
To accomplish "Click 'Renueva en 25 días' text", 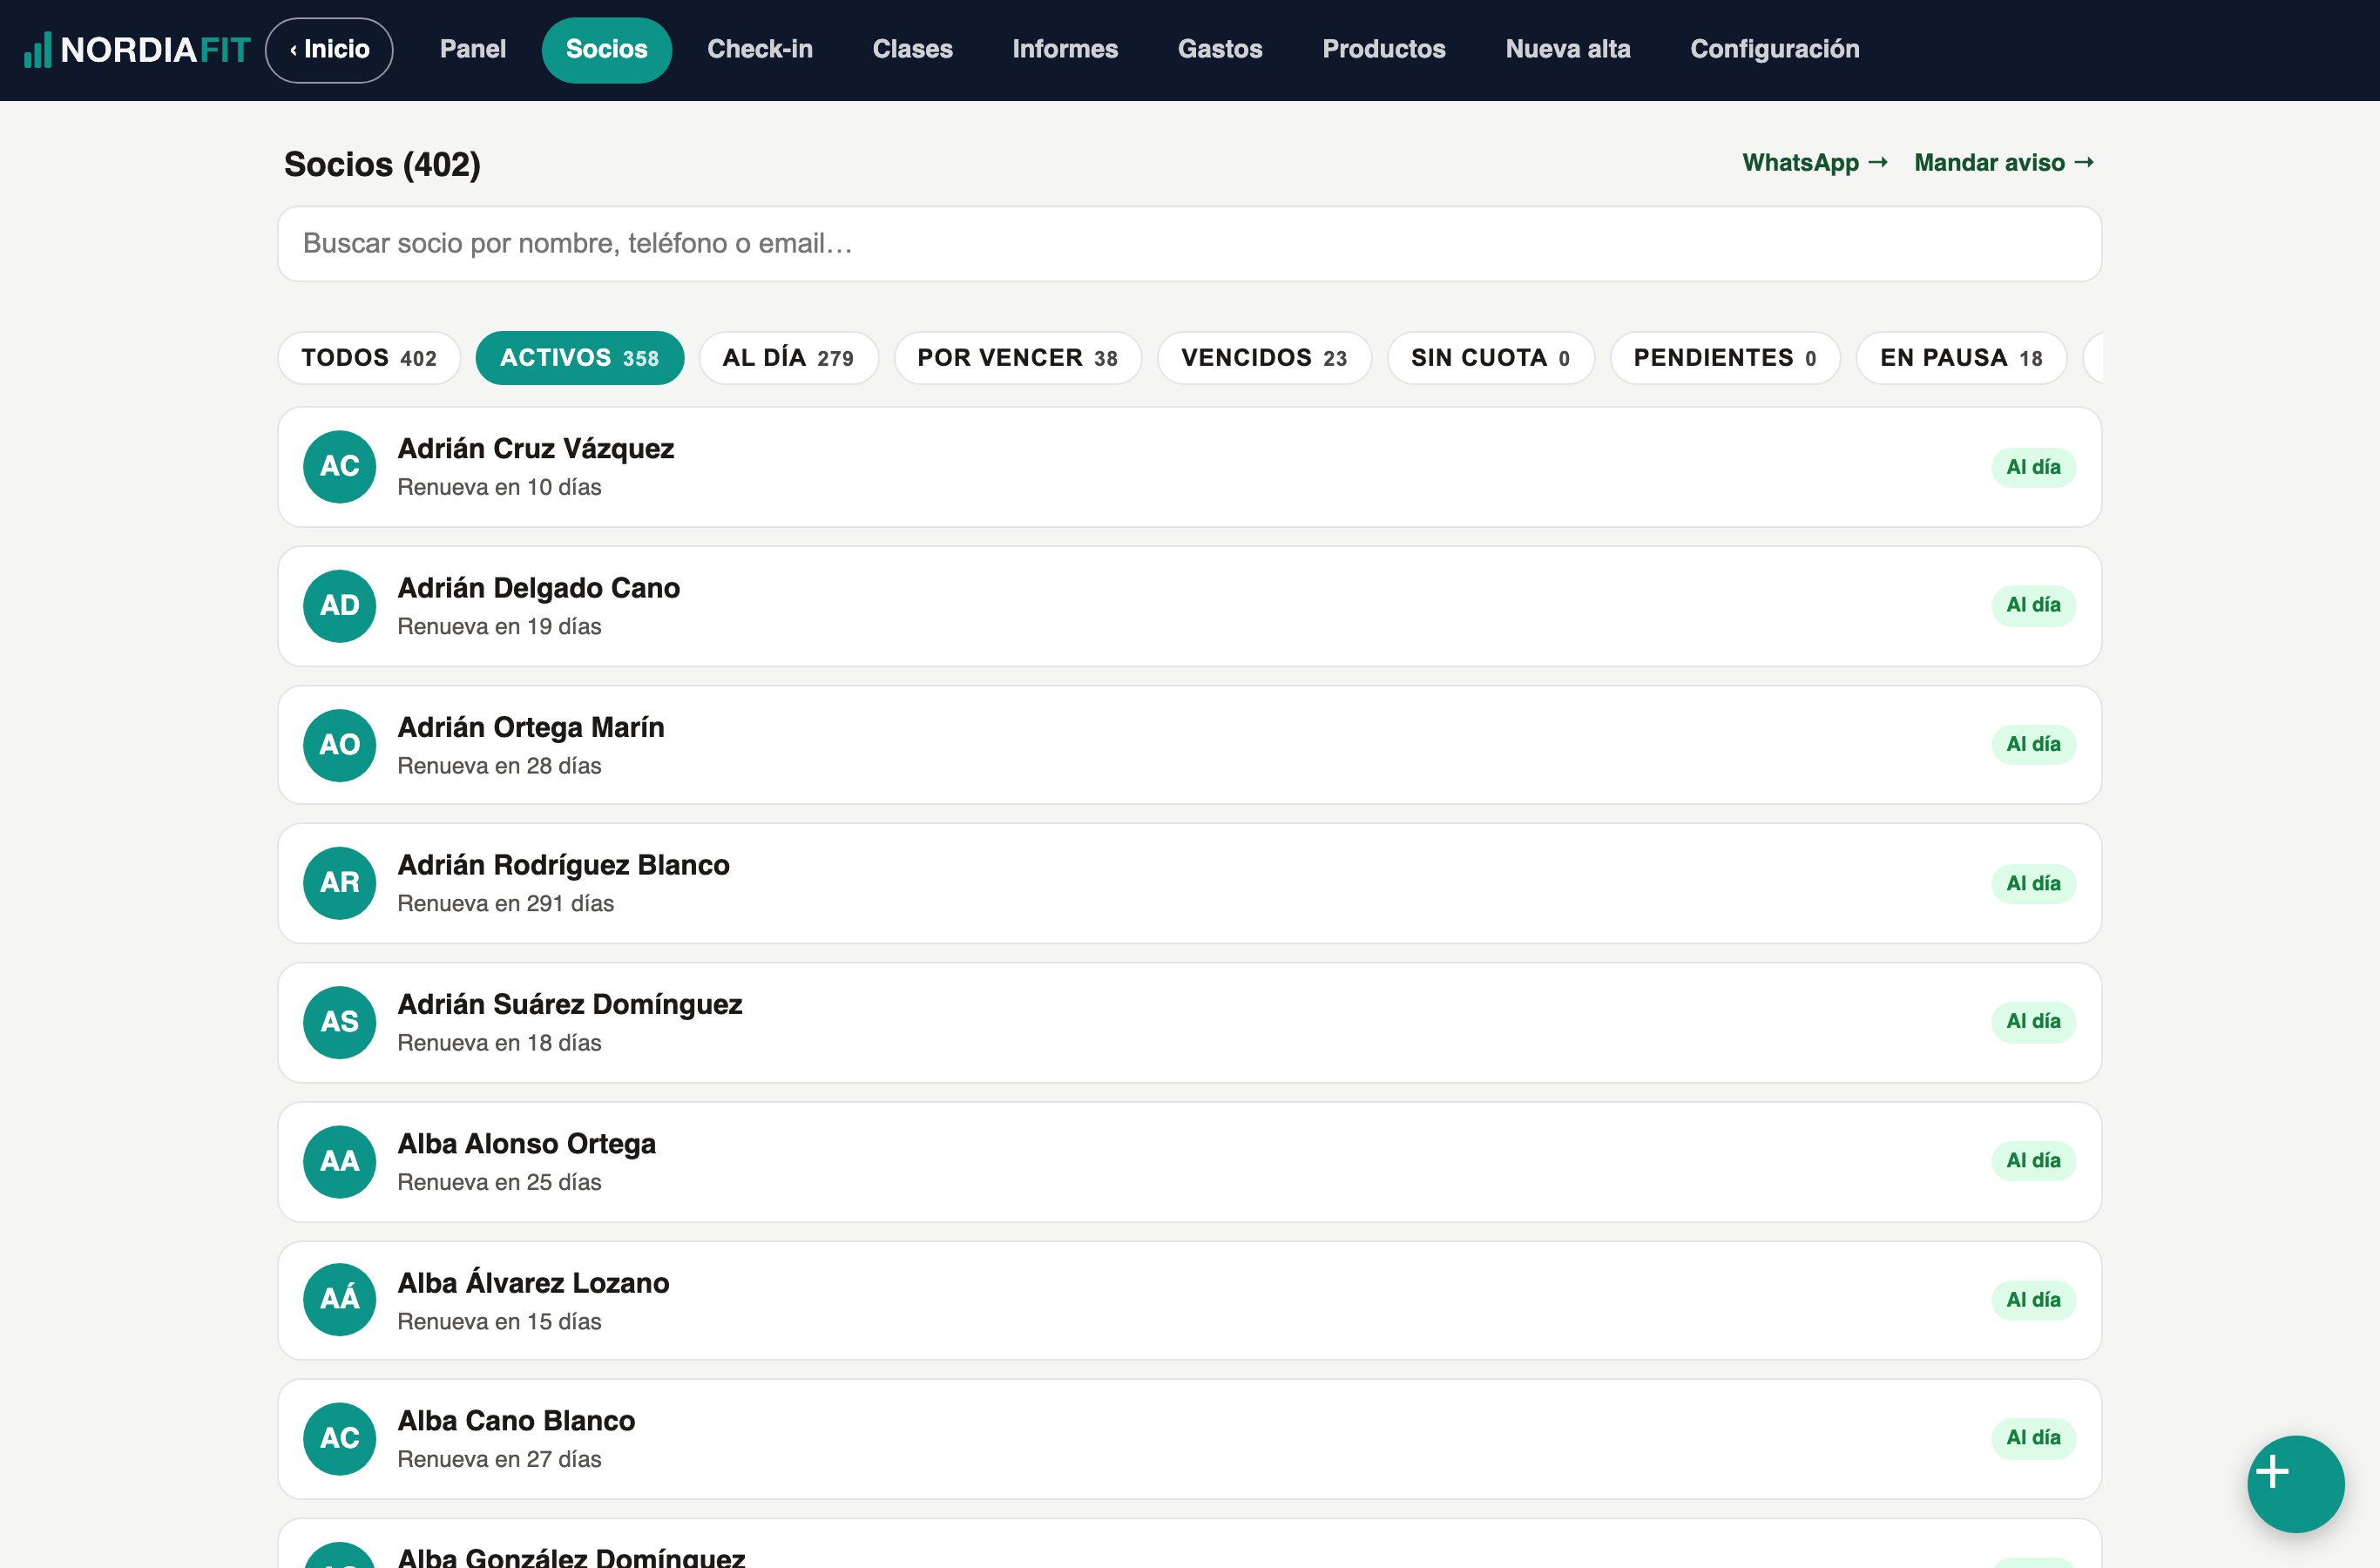I will [500, 1181].
